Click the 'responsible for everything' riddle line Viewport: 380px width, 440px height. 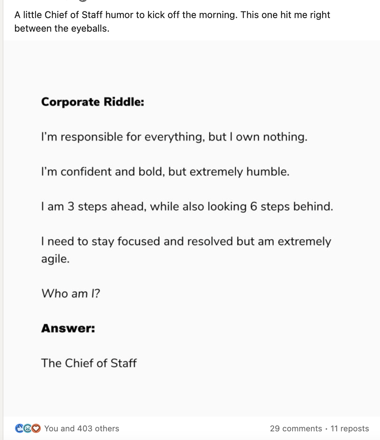click(174, 137)
